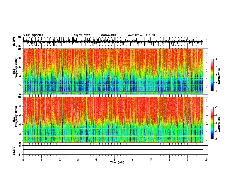Click the station=OUJ label

[108, 35]
